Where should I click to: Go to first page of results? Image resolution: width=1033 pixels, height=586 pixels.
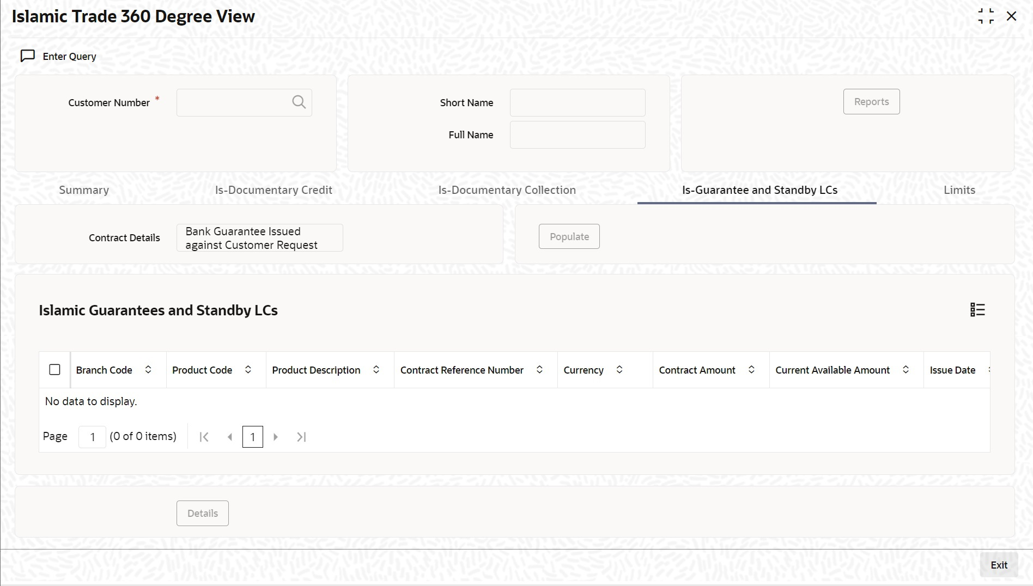click(x=204, y=437)
